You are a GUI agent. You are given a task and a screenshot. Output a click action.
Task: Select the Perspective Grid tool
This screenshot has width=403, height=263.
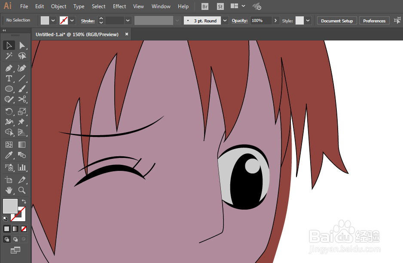point(22,132)
